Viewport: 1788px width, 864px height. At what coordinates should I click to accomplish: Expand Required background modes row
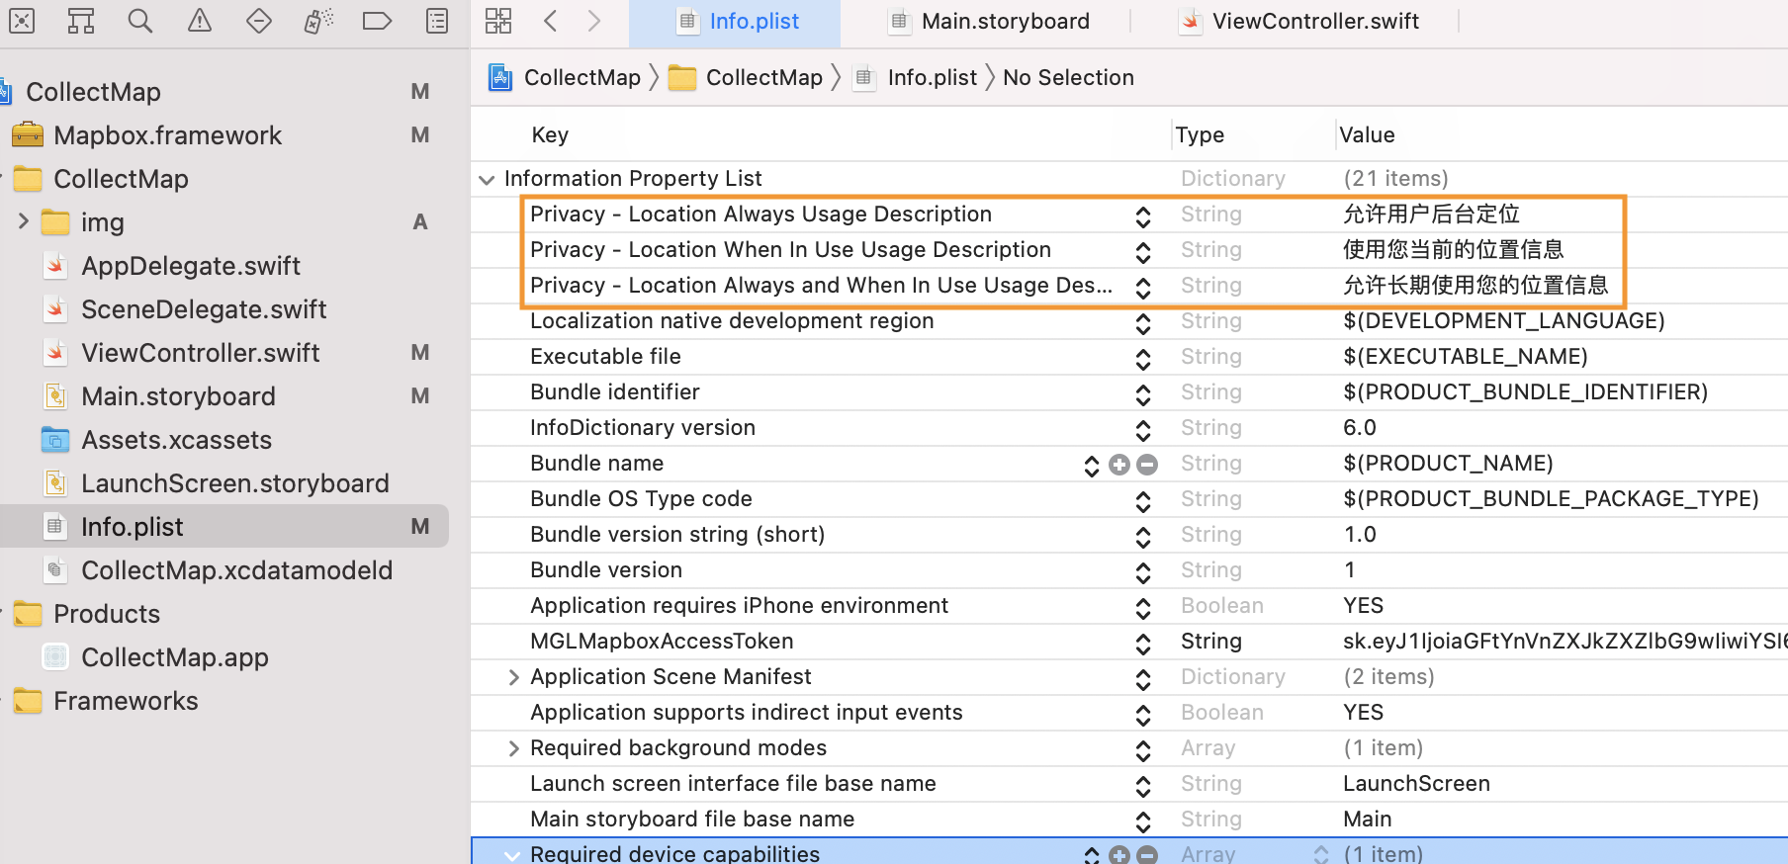[x=513, y=748]
